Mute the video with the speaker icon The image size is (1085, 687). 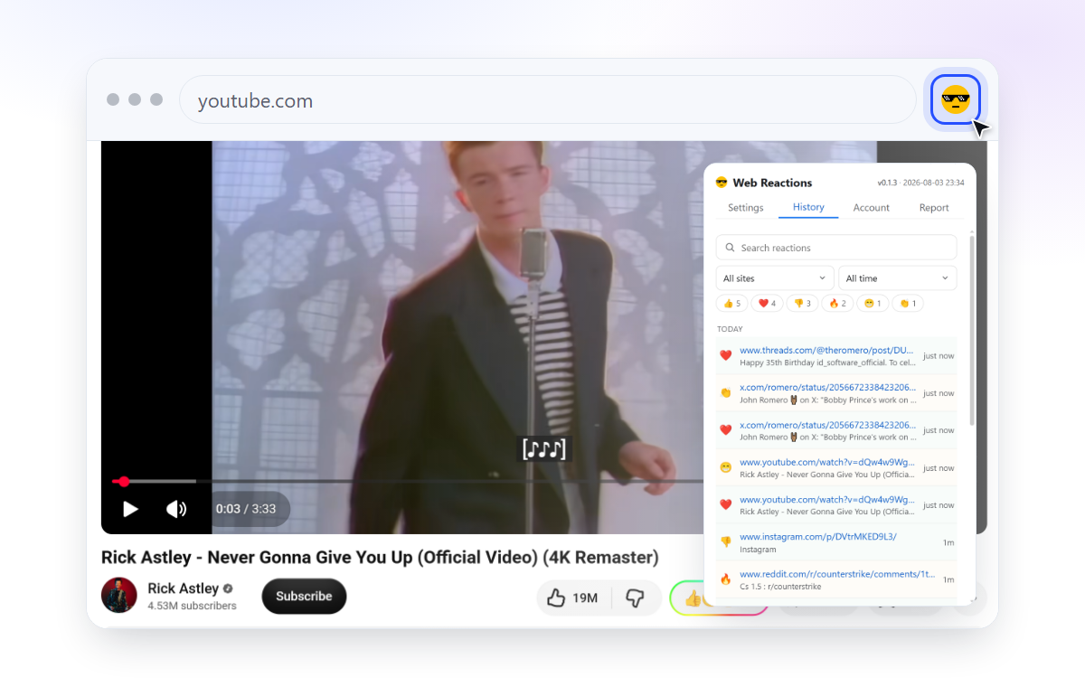(176, 509)
